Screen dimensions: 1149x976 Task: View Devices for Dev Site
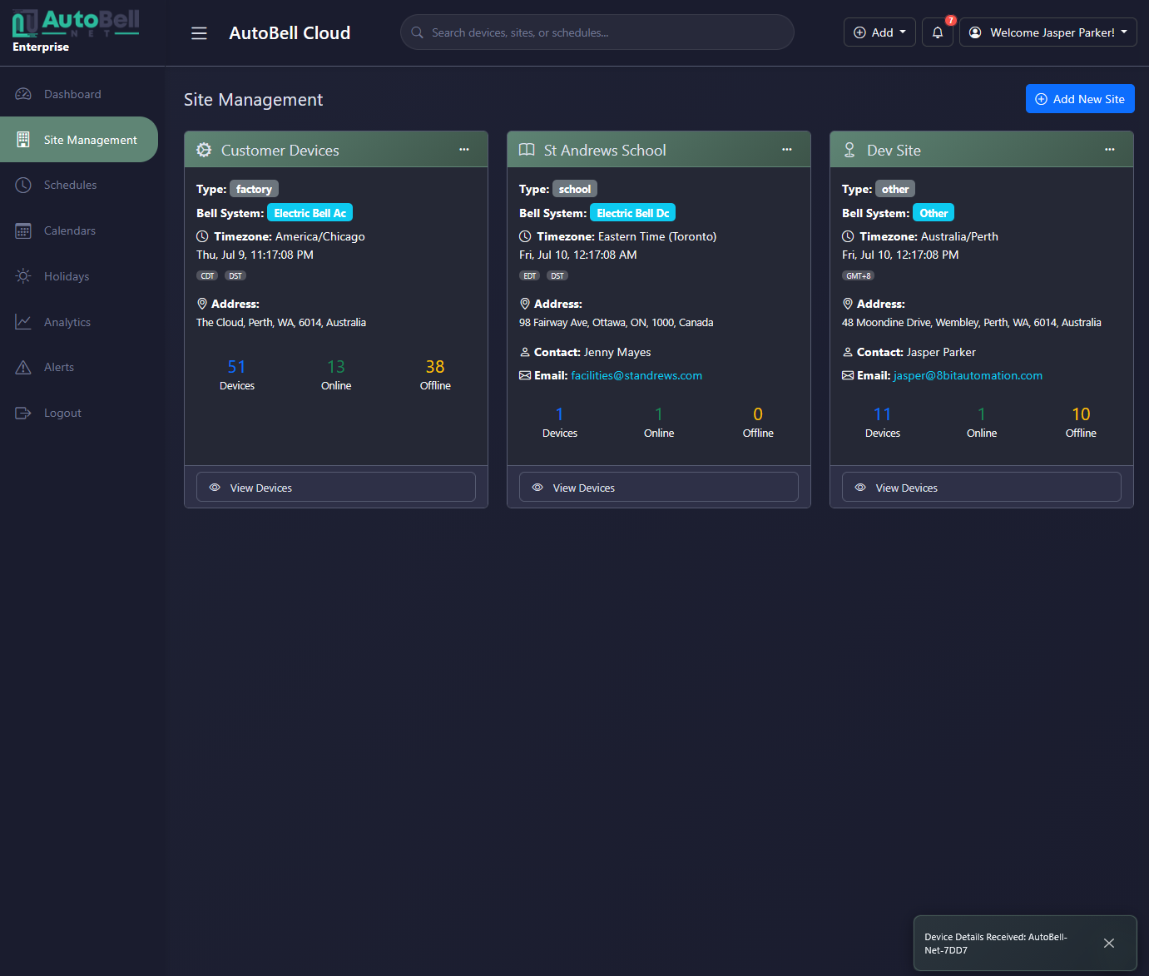click(982, 488)
